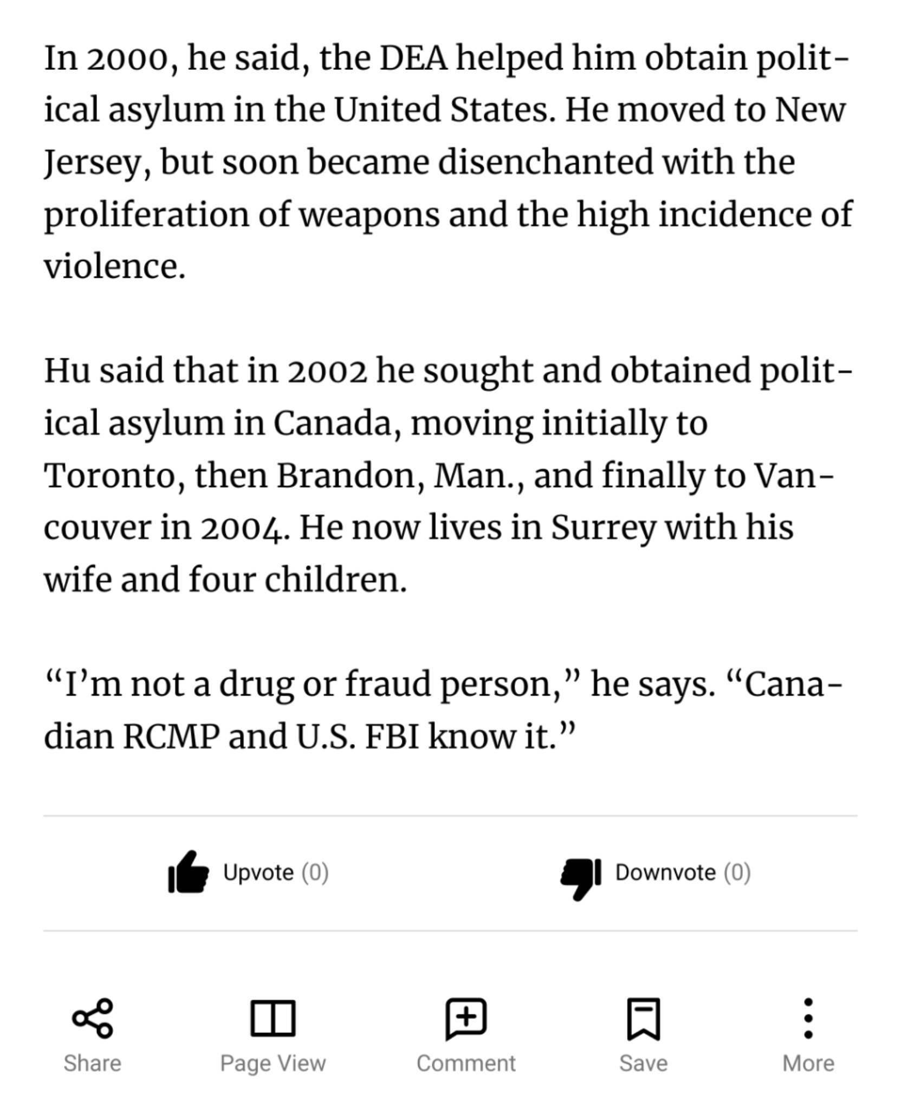901x1109 pixels.
Task: Select the "Share" label in bottom bar
Action: click(x=92, y=1063)
